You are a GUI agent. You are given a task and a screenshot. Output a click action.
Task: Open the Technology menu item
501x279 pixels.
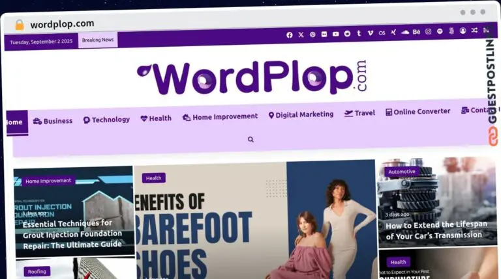[106, 120]
